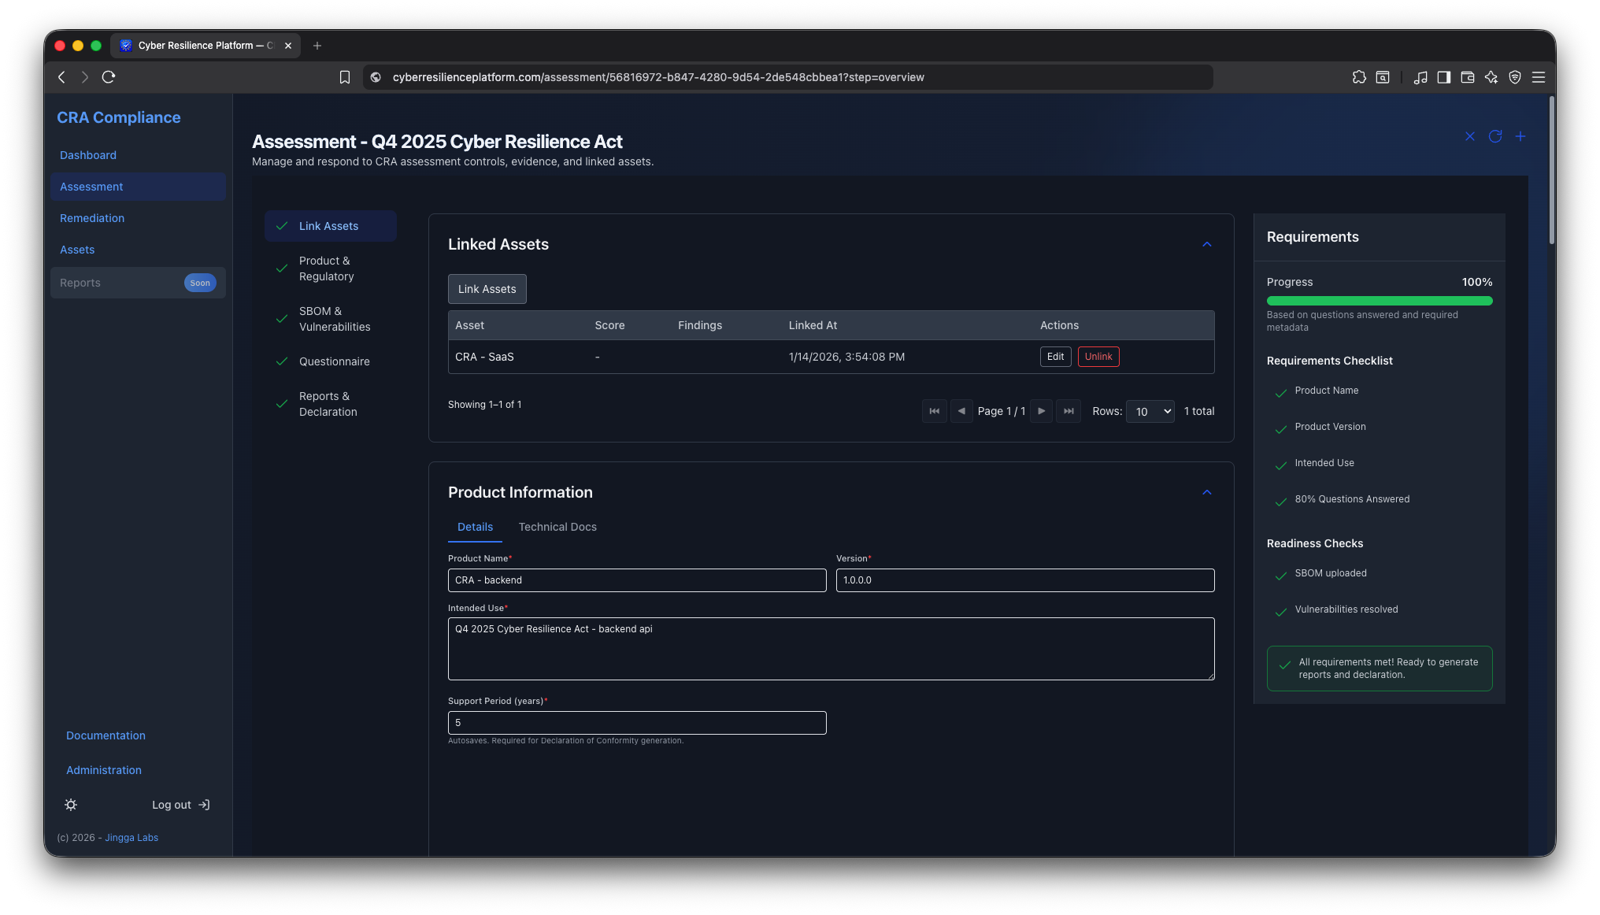Click inside the Product Name input field
This screenshot has height=915, width=1600.
[x=637, y=580]
